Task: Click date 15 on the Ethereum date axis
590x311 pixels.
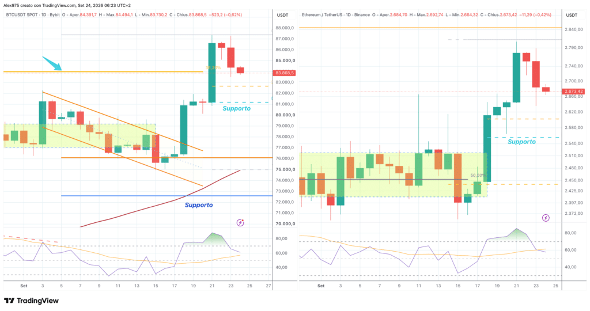Action: click(458, 286)
